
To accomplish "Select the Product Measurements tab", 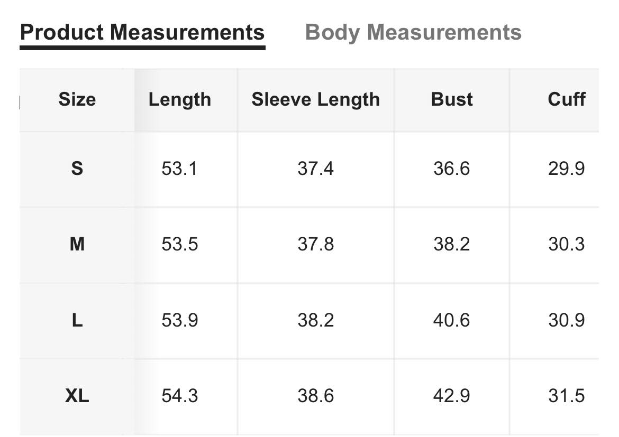I will click(x=142, y=32).
